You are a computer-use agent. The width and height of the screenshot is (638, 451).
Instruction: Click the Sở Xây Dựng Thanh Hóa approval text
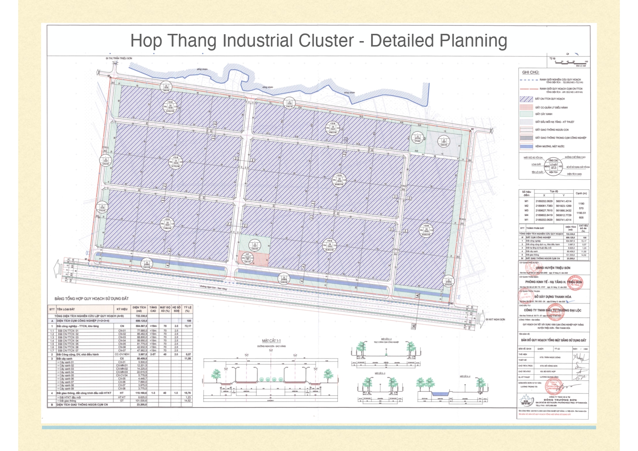553,297
